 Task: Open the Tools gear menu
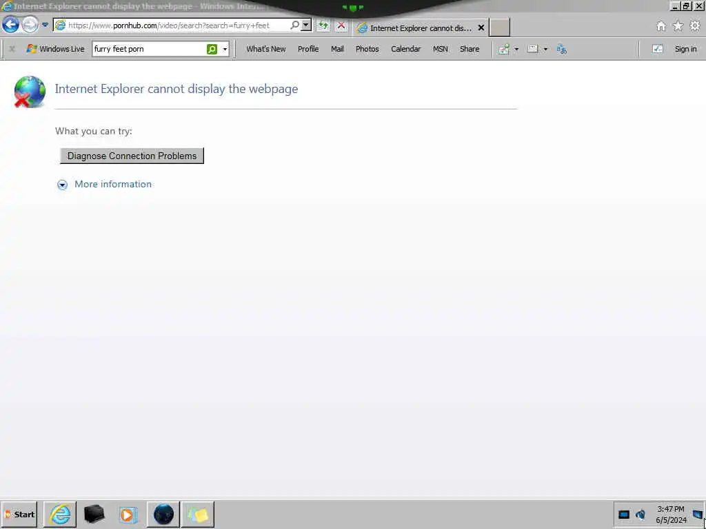(695, 26)
